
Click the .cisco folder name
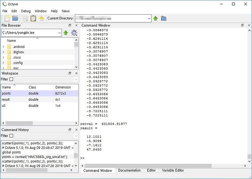point(17,57)
